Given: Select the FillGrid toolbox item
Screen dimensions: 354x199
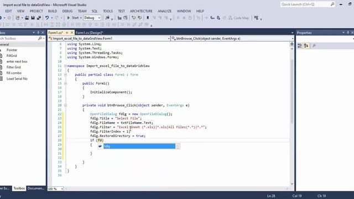Looking at the screenshot, I should pos(12,56).
